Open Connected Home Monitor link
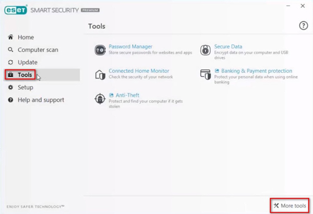313x214 pixels. 139,71
